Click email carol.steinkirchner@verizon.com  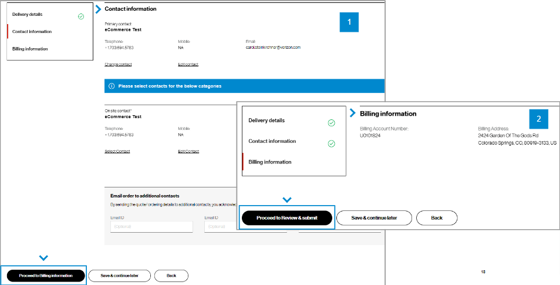tap(273, 47)
